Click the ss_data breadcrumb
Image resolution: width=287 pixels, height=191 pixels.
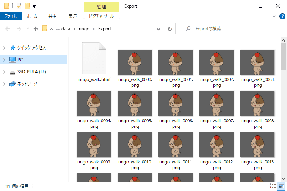(63, 29)
